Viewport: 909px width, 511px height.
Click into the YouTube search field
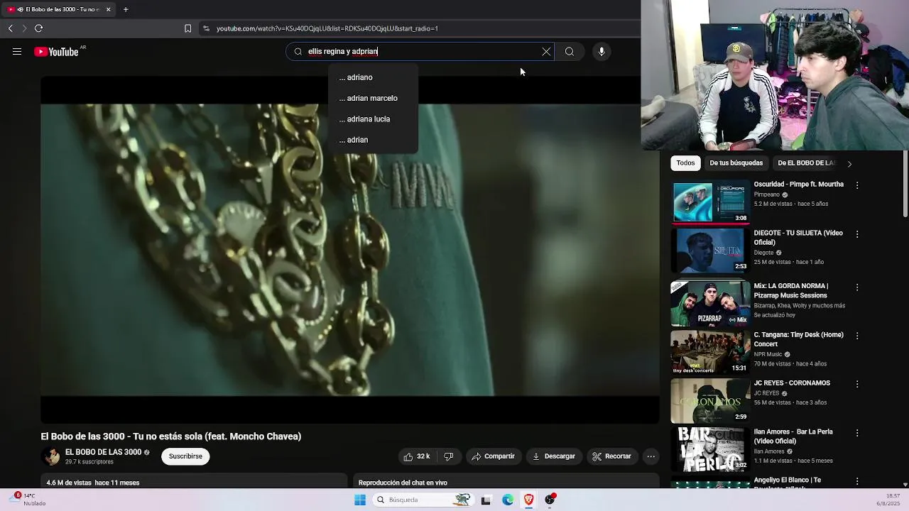pos(419,51)
